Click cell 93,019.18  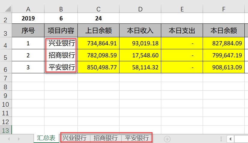click(x=140, y=43)
